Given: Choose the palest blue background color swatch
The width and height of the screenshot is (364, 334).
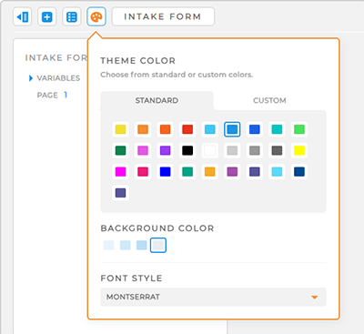Looking at the screenshot, I should coord(108,245).
